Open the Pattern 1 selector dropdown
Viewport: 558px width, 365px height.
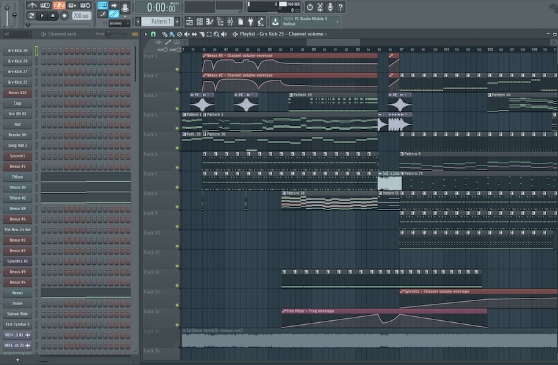157,22
